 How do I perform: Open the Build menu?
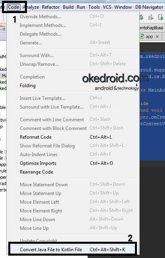(68, 7)
